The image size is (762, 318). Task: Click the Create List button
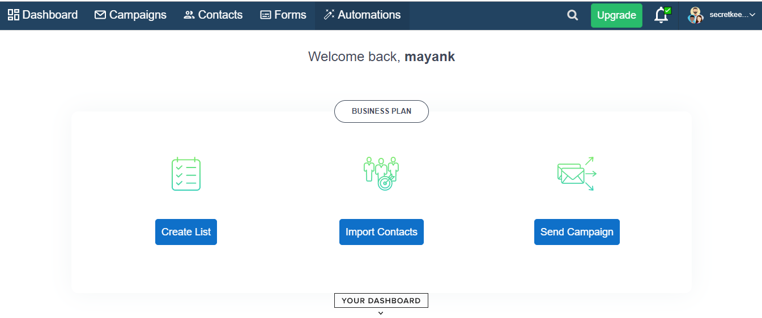point(186,232)
